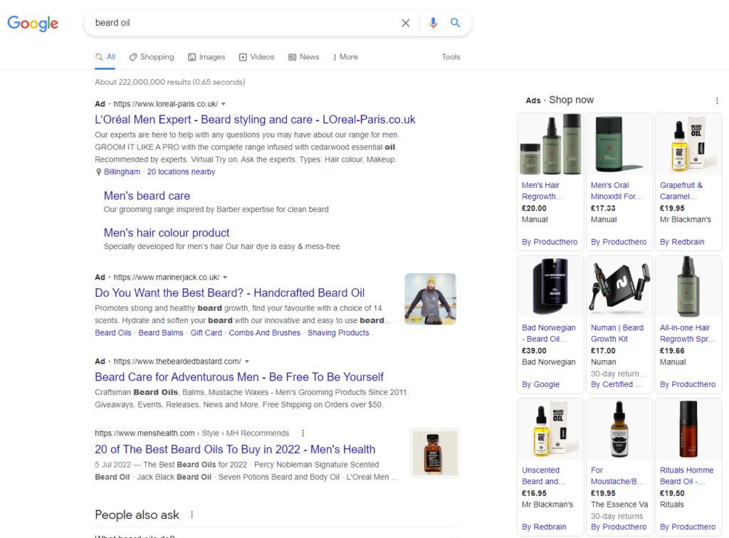The height and width of the screenshot is (538, 729).
Task: Click the Men's Health beard oil thumbnail
Action: point(435,453)
